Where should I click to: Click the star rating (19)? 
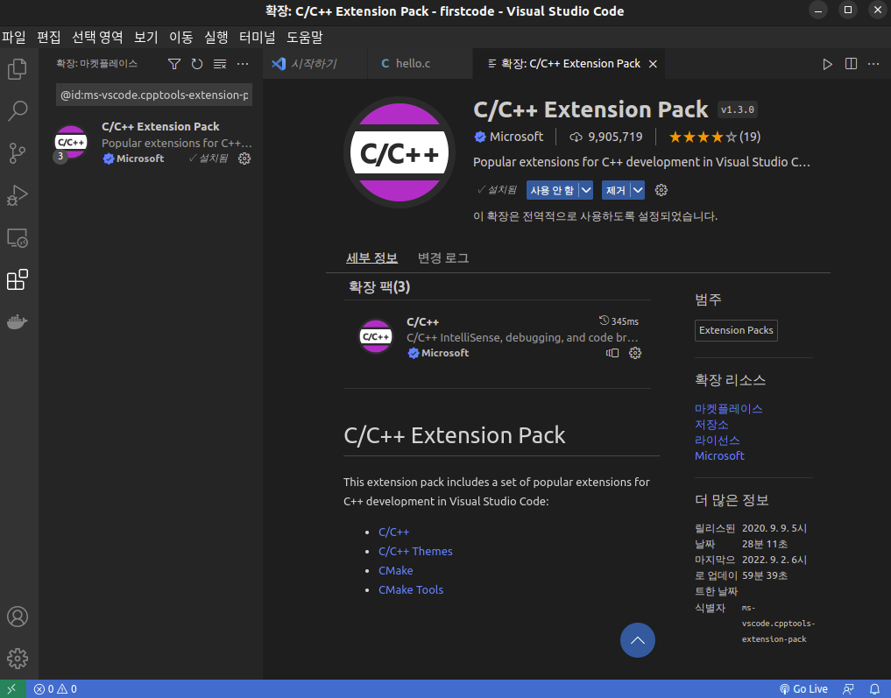click(714, 137)
